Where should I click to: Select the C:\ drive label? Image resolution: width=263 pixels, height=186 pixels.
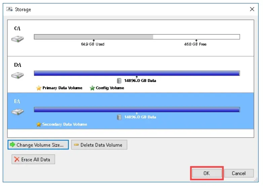[17, 29]
